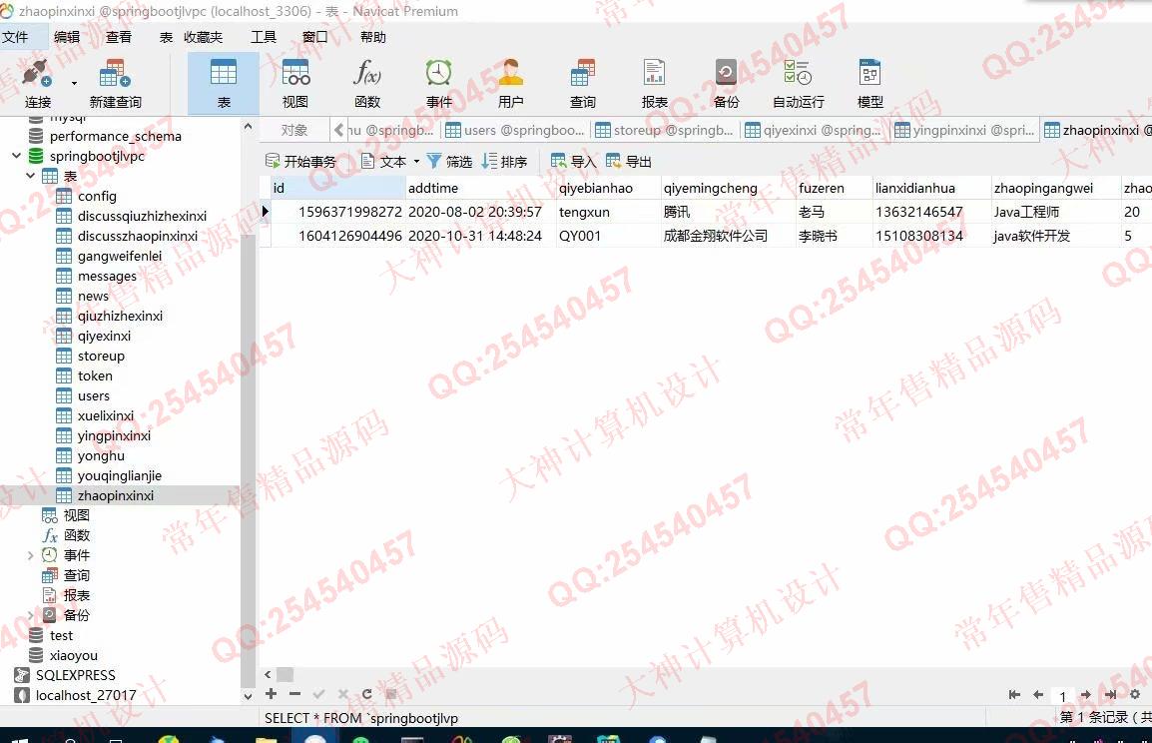Viewport: 1152px width, 743px height.
Task: Open the 连接 dropdown arrow
Action: [x=74, y=83]
